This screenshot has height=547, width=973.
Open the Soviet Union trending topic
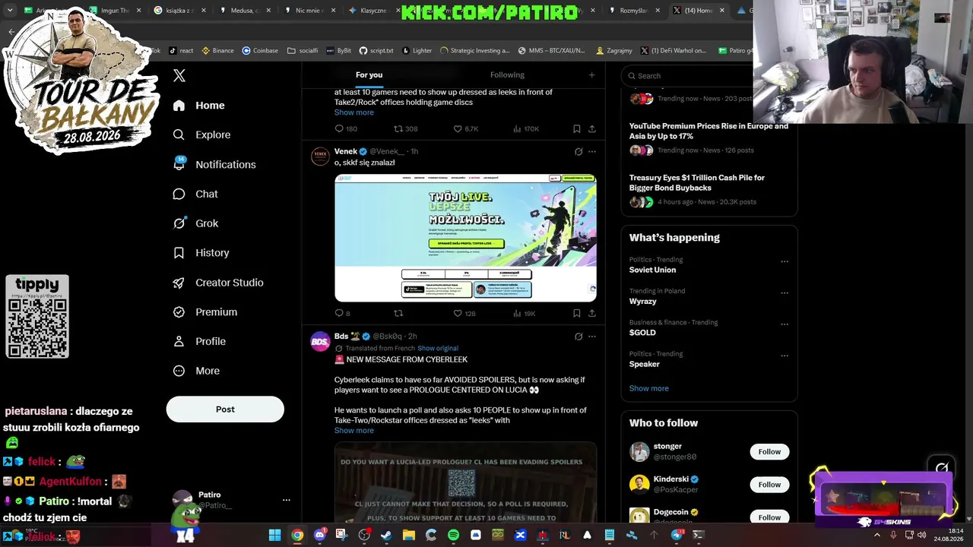(x=652, y=270)
